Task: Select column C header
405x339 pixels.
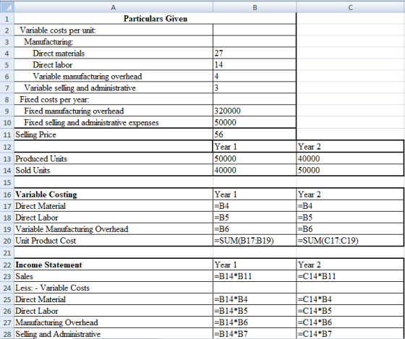Action: pyautogui.click(x=351, y=7)
